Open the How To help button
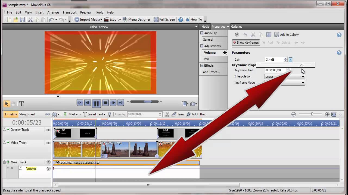The width and height of the screenshot is (348, 195). pyautogui.click(x=194, y=19)
